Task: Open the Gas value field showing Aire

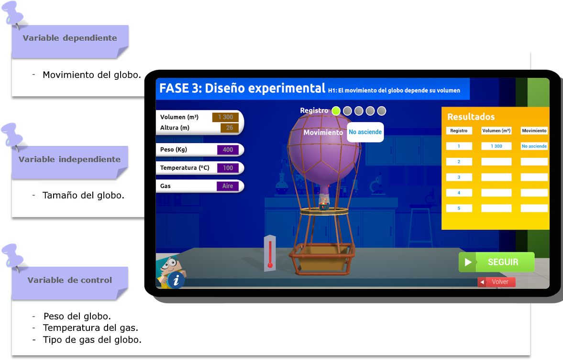Action: pyautogui.click(x=228, y=186)
